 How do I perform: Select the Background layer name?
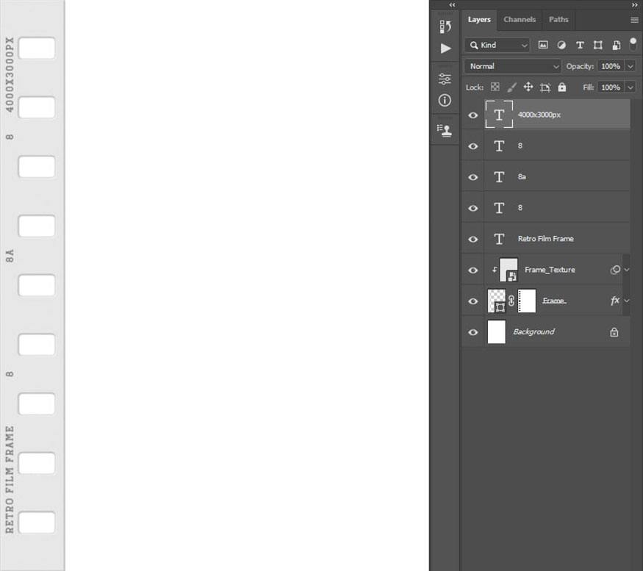(534, 332)
